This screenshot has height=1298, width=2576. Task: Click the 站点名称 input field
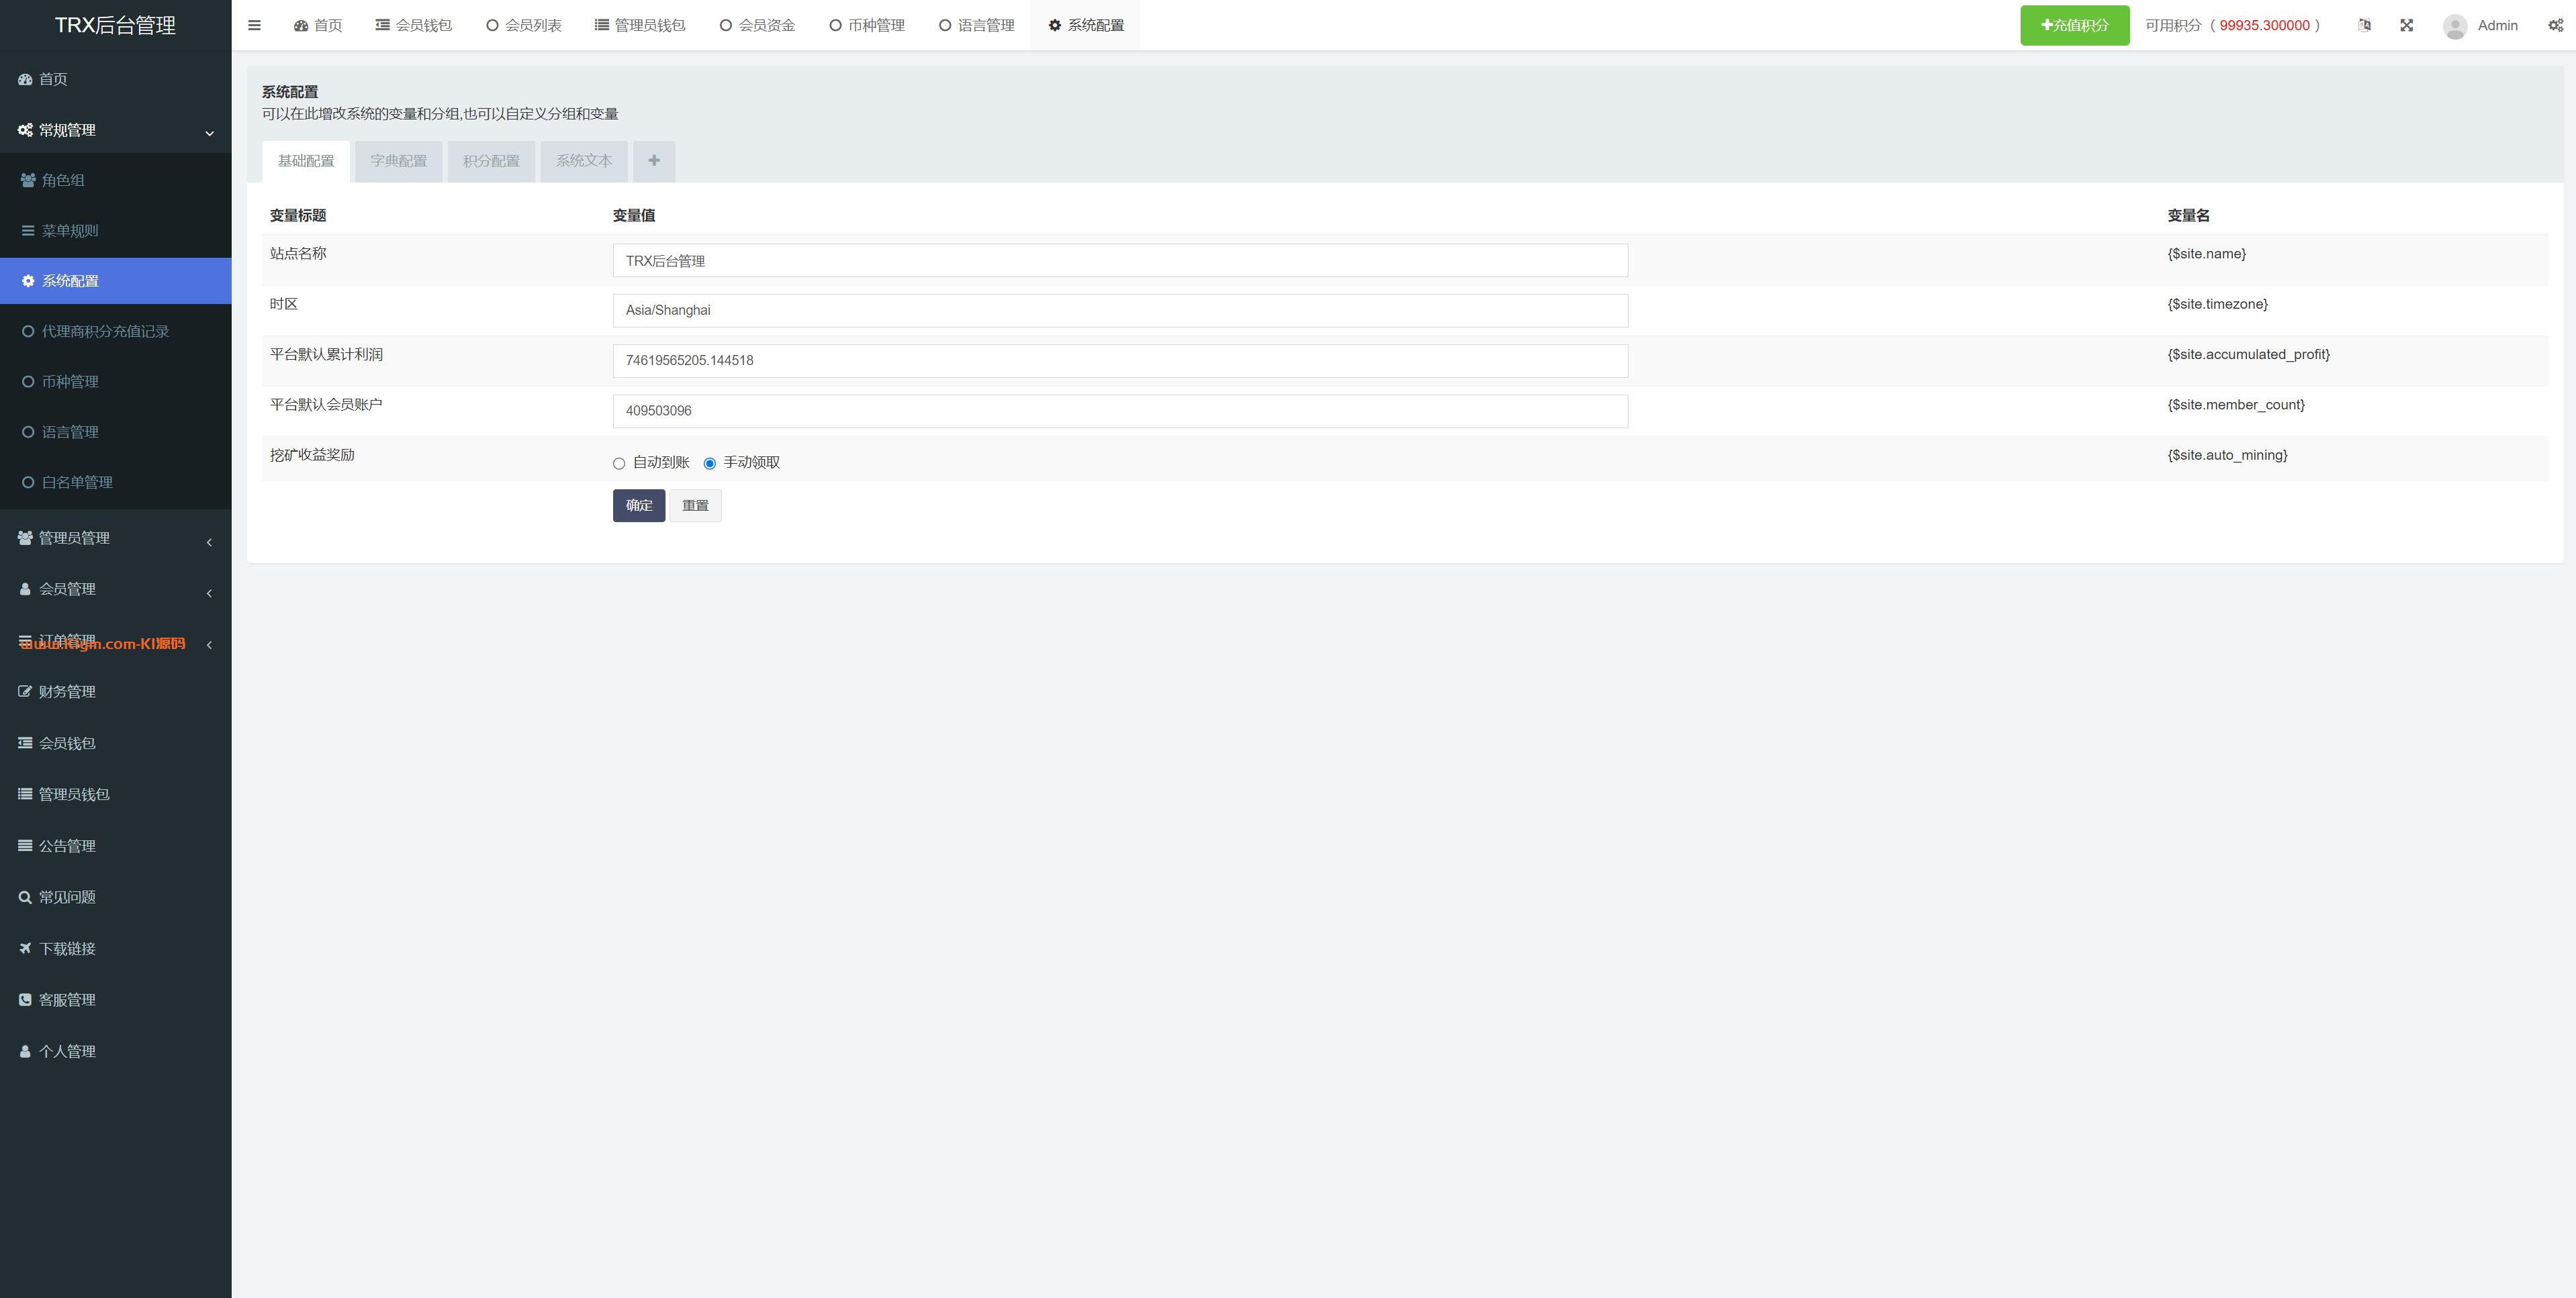tap(1119, 261)
